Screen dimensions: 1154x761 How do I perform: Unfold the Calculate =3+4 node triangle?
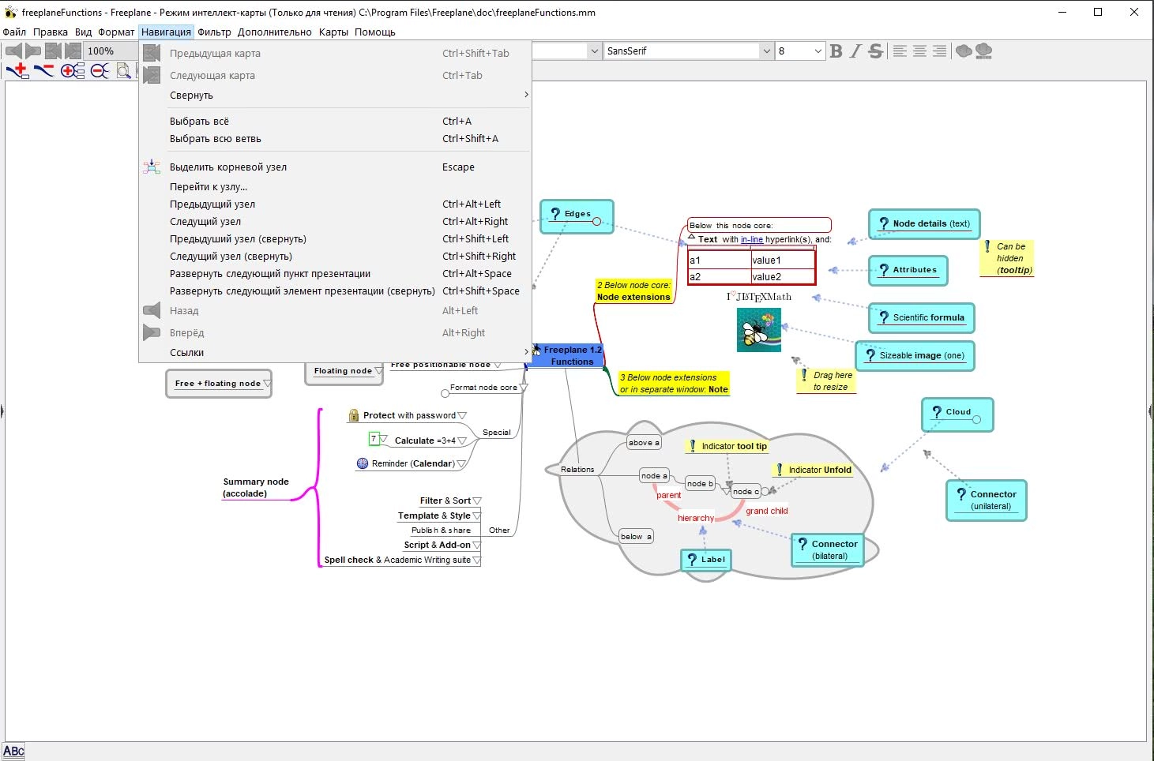[462, 441]
